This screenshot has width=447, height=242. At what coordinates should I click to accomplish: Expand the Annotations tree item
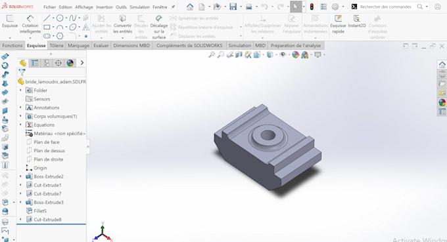pyautogui.click(x=20, y=108)
